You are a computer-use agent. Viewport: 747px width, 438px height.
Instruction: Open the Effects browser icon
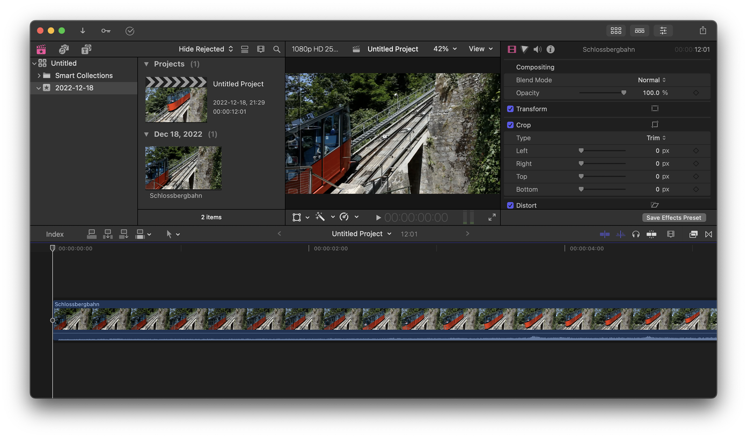coord(693,234)
